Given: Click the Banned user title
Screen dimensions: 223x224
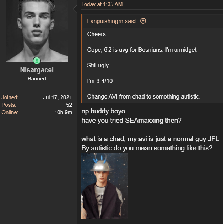Looking at the screenshot, I should pyautogui.click(x=37, y=79).
